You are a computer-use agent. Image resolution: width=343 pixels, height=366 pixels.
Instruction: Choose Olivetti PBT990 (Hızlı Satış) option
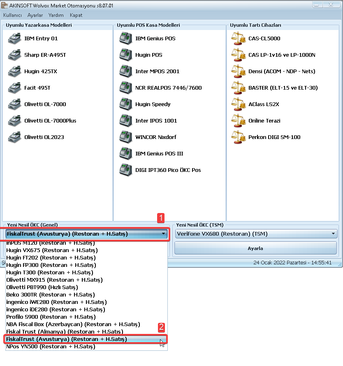pyautogui.click(x=86, y=287)
